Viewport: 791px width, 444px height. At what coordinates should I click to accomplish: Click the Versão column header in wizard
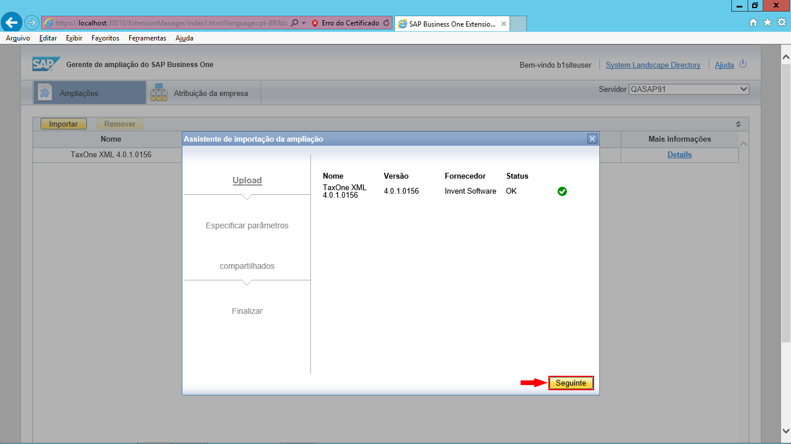(x=396, y=176)
